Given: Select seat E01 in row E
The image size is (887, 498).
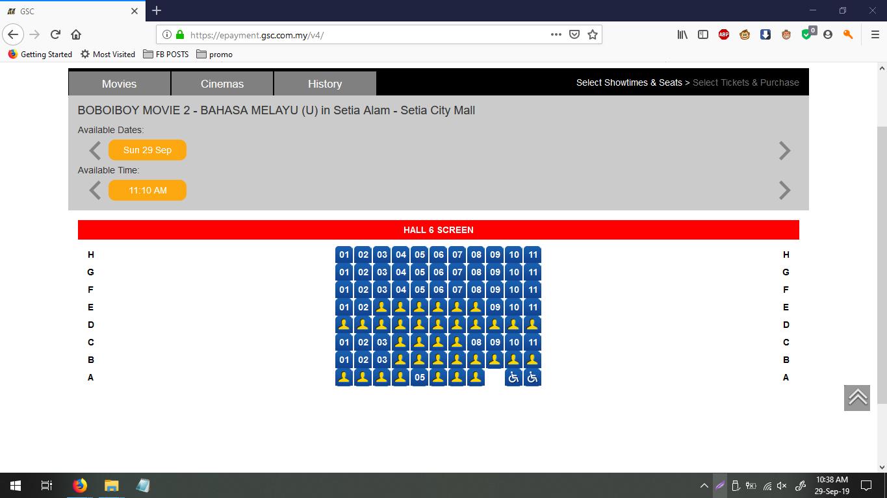Looking at the screenshot, I should point(344,307).
